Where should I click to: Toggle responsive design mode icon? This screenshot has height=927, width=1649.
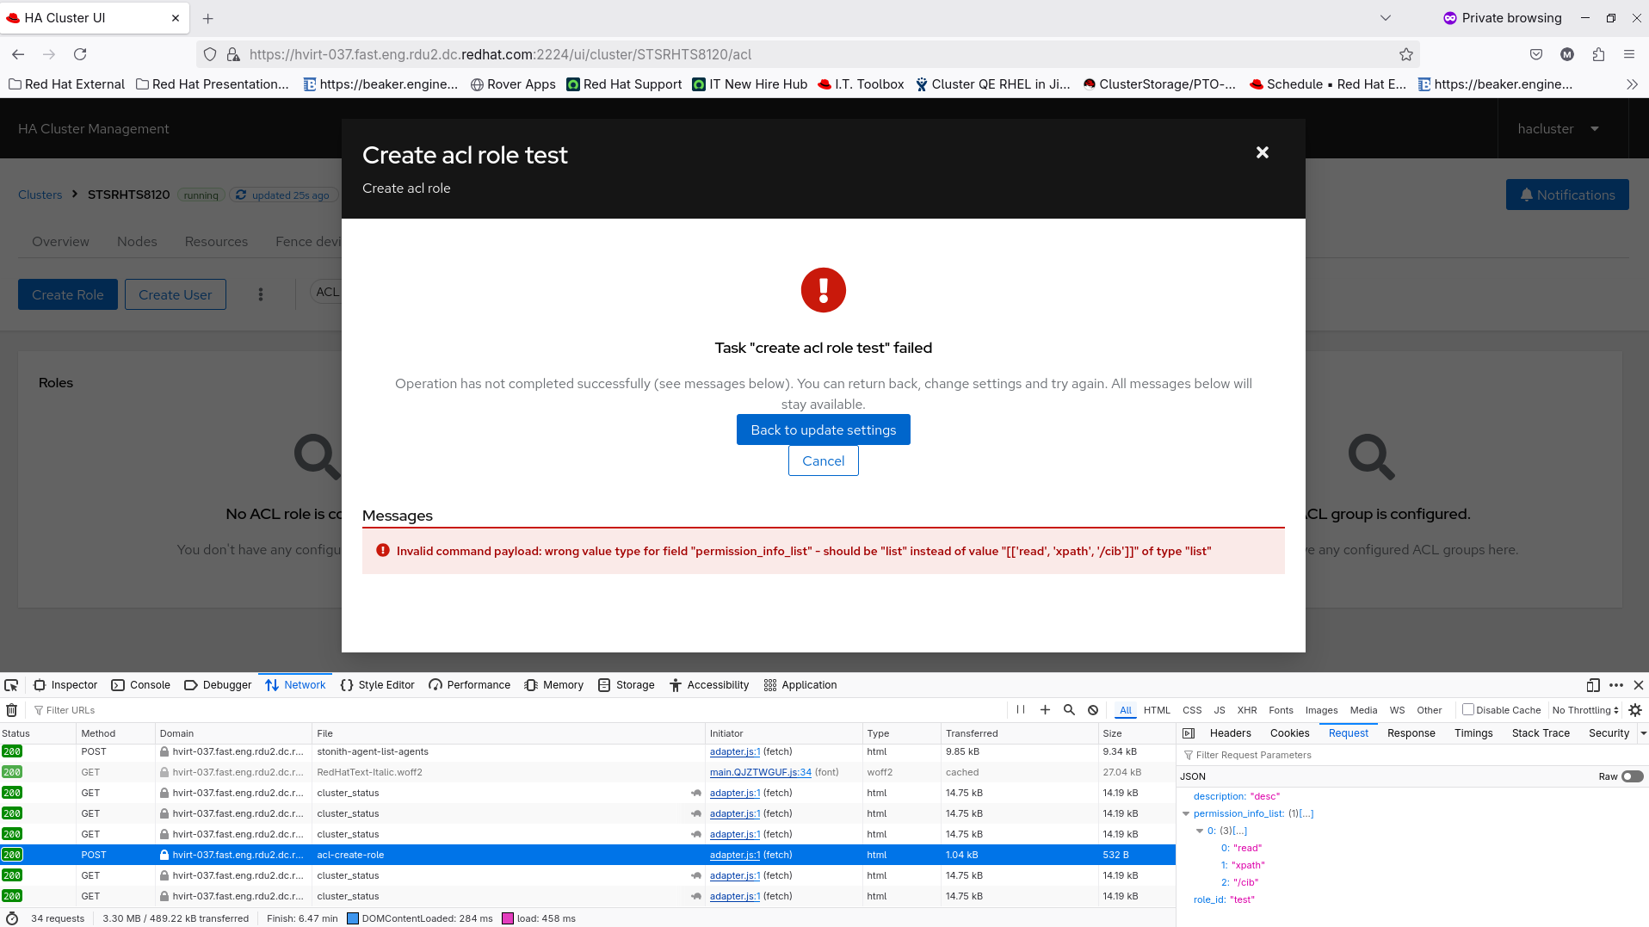[x=1593, y=685]
